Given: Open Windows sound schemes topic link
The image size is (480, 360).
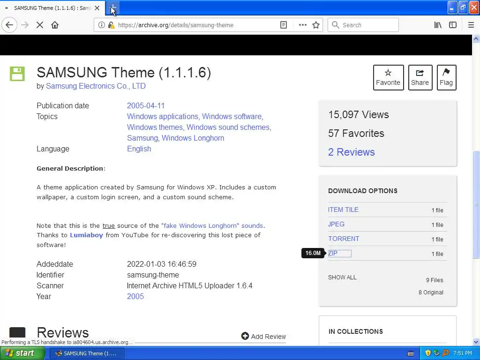Looking at the screenshot, I should pos(228,127).
